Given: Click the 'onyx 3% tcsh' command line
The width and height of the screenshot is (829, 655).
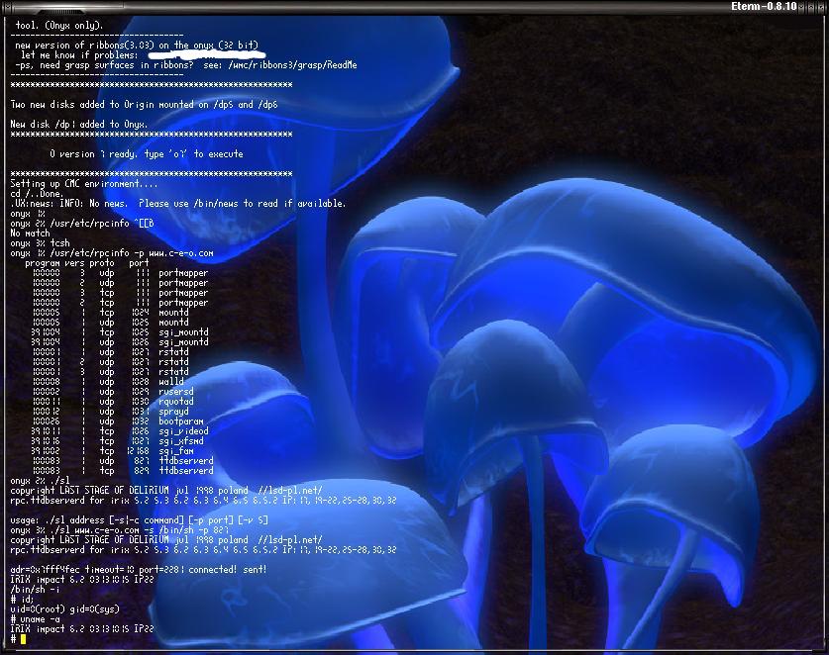Looking at the screenshot, I should pyautogui.click(x=40, y=243).
